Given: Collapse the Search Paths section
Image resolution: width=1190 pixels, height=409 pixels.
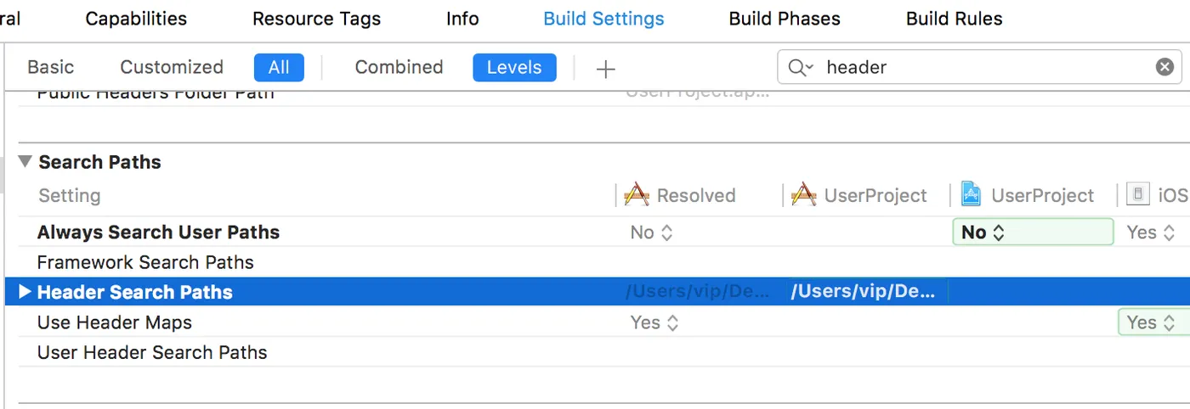Looking at the screenshot, I should coord(25,161).
